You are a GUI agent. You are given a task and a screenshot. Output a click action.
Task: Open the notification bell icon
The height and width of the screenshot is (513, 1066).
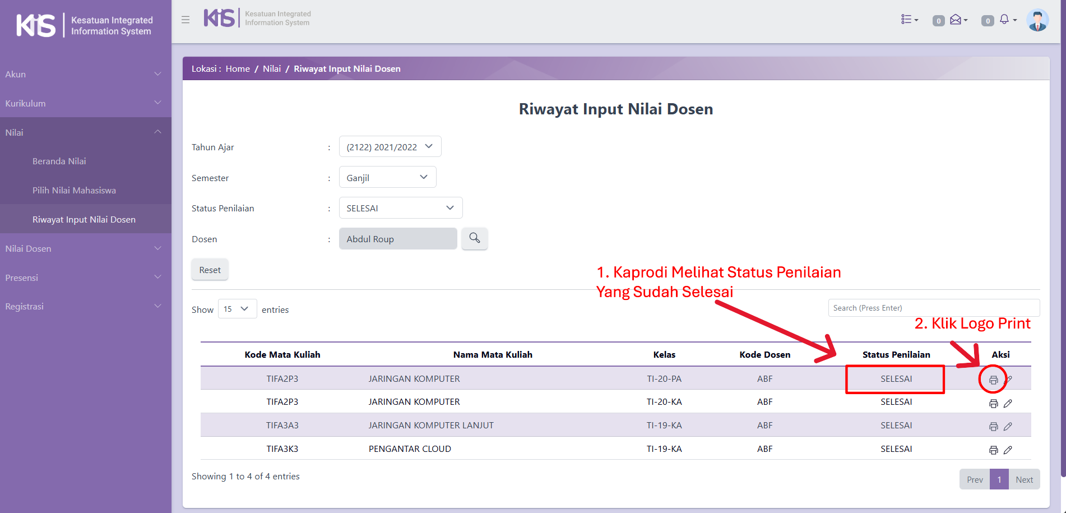[1004, 20]
